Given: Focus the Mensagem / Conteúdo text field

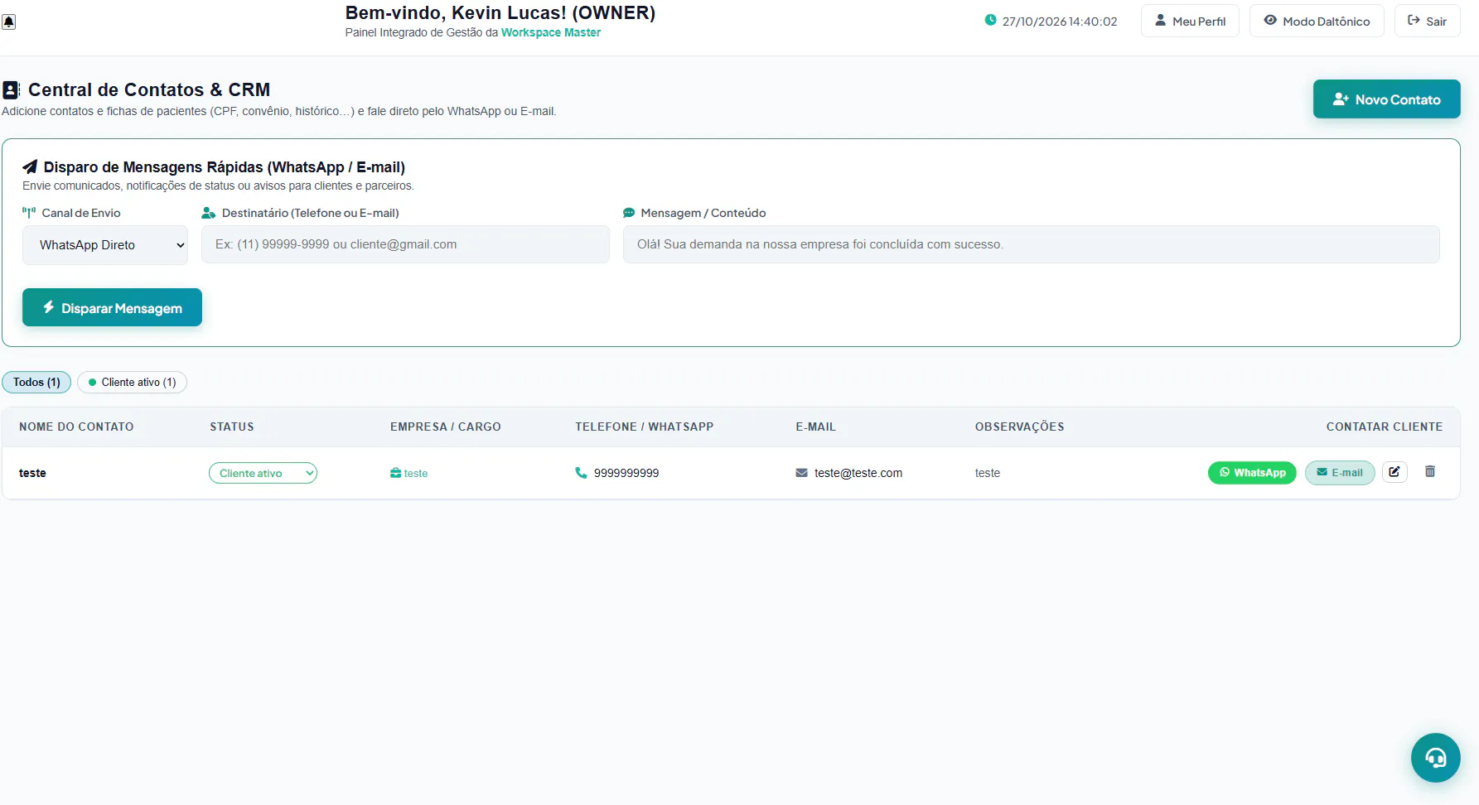Looking at the screenshot, I should [x=1032, y=244].
